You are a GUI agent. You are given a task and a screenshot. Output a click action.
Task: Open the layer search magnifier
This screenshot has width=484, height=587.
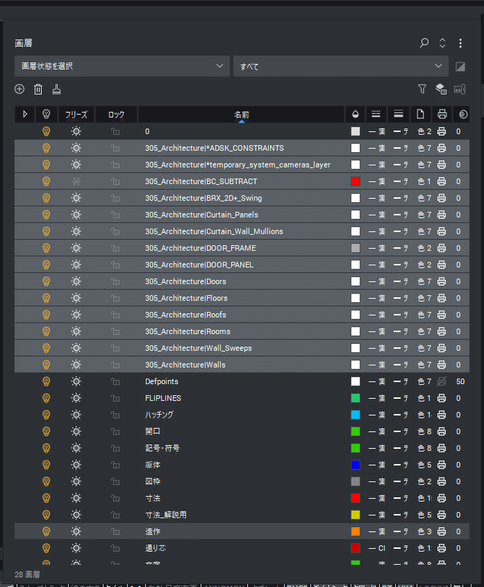point(424,43)
